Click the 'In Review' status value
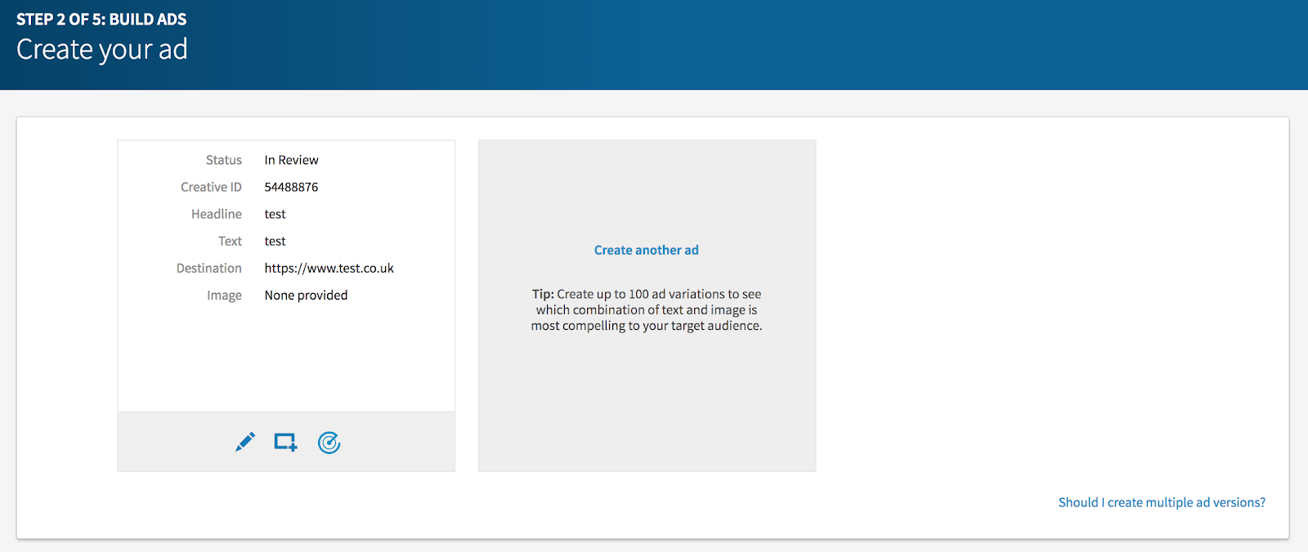 pyautogui.click(x=291, y=160)
